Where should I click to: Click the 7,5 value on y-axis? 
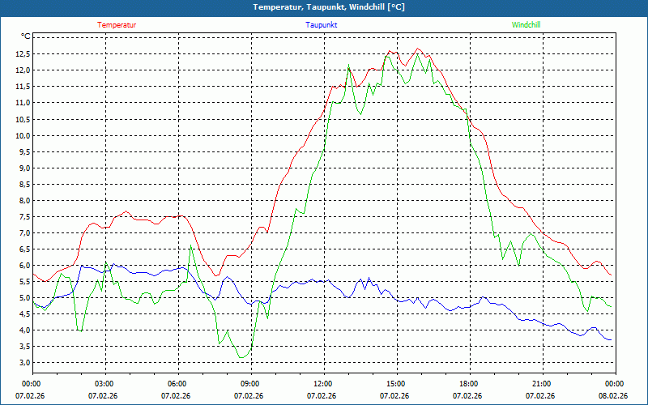click(x=23, y=217)
